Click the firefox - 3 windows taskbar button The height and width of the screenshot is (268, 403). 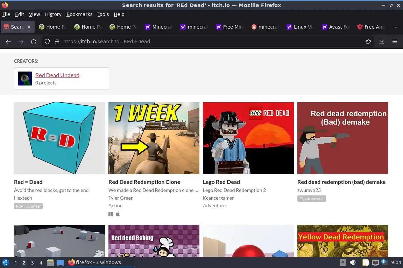[x=100, y=262]
